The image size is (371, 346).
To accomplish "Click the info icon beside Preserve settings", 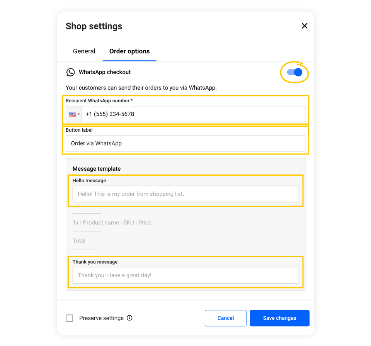I will (130, 318).
